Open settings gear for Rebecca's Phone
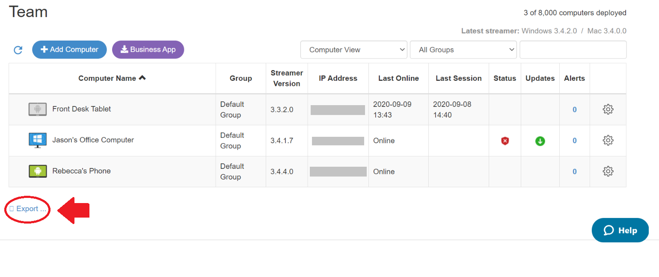This screenshot has height=277, width=659. coord(608,171)
